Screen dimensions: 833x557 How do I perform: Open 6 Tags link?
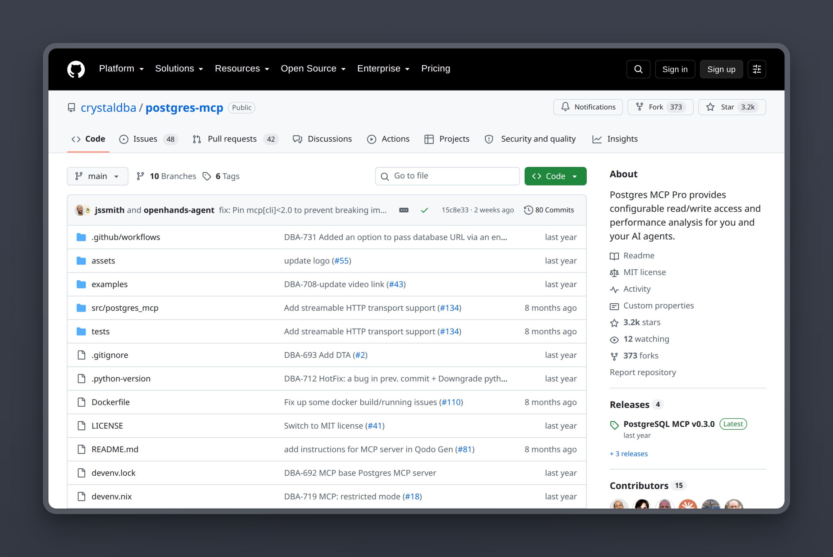(x=221, y=176)
